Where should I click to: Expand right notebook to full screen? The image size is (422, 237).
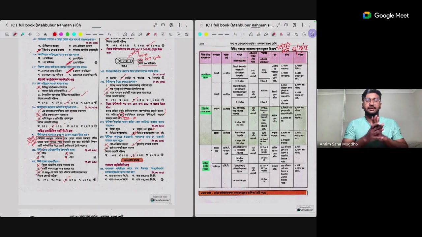click(278, 25)
